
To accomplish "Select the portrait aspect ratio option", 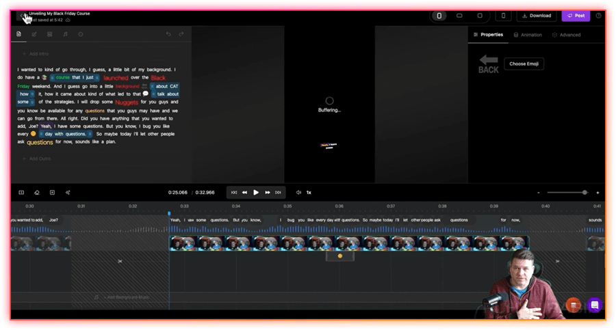I will [x=439, y=16].
